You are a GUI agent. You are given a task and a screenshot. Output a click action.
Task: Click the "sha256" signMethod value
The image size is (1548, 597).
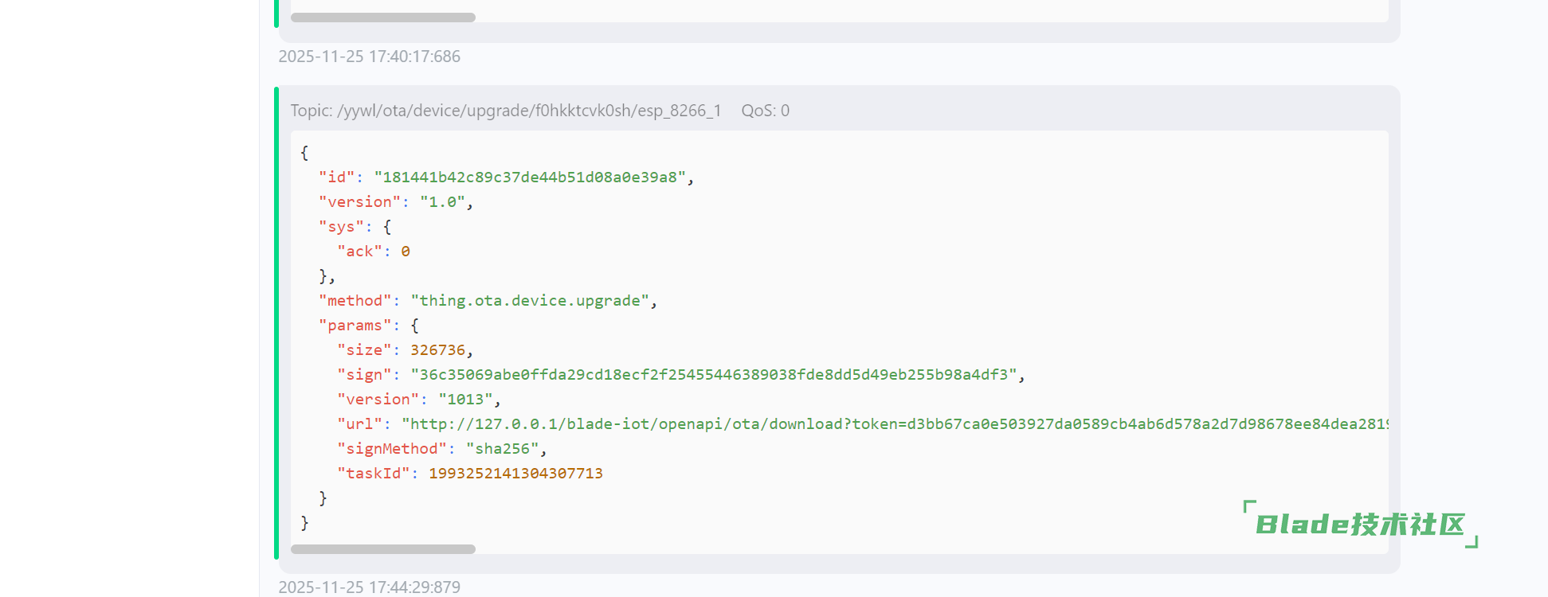click(502, 449)
